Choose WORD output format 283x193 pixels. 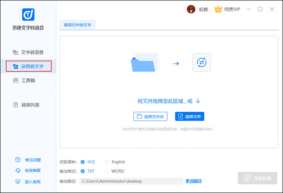pos(115,171)
